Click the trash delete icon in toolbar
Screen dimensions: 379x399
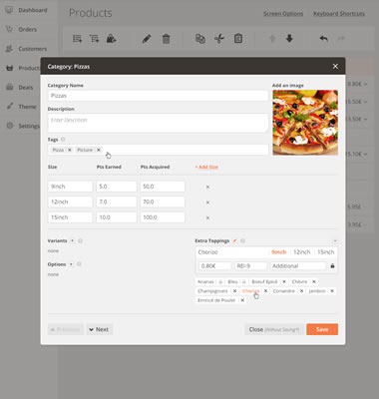coord(166,39)
